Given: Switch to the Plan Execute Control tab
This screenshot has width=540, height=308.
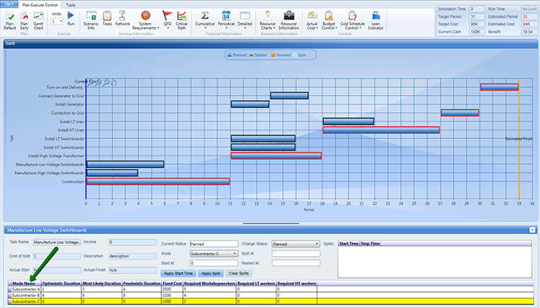Looking at the screenshot, I should pyautogui.click(x=40, y=5).
